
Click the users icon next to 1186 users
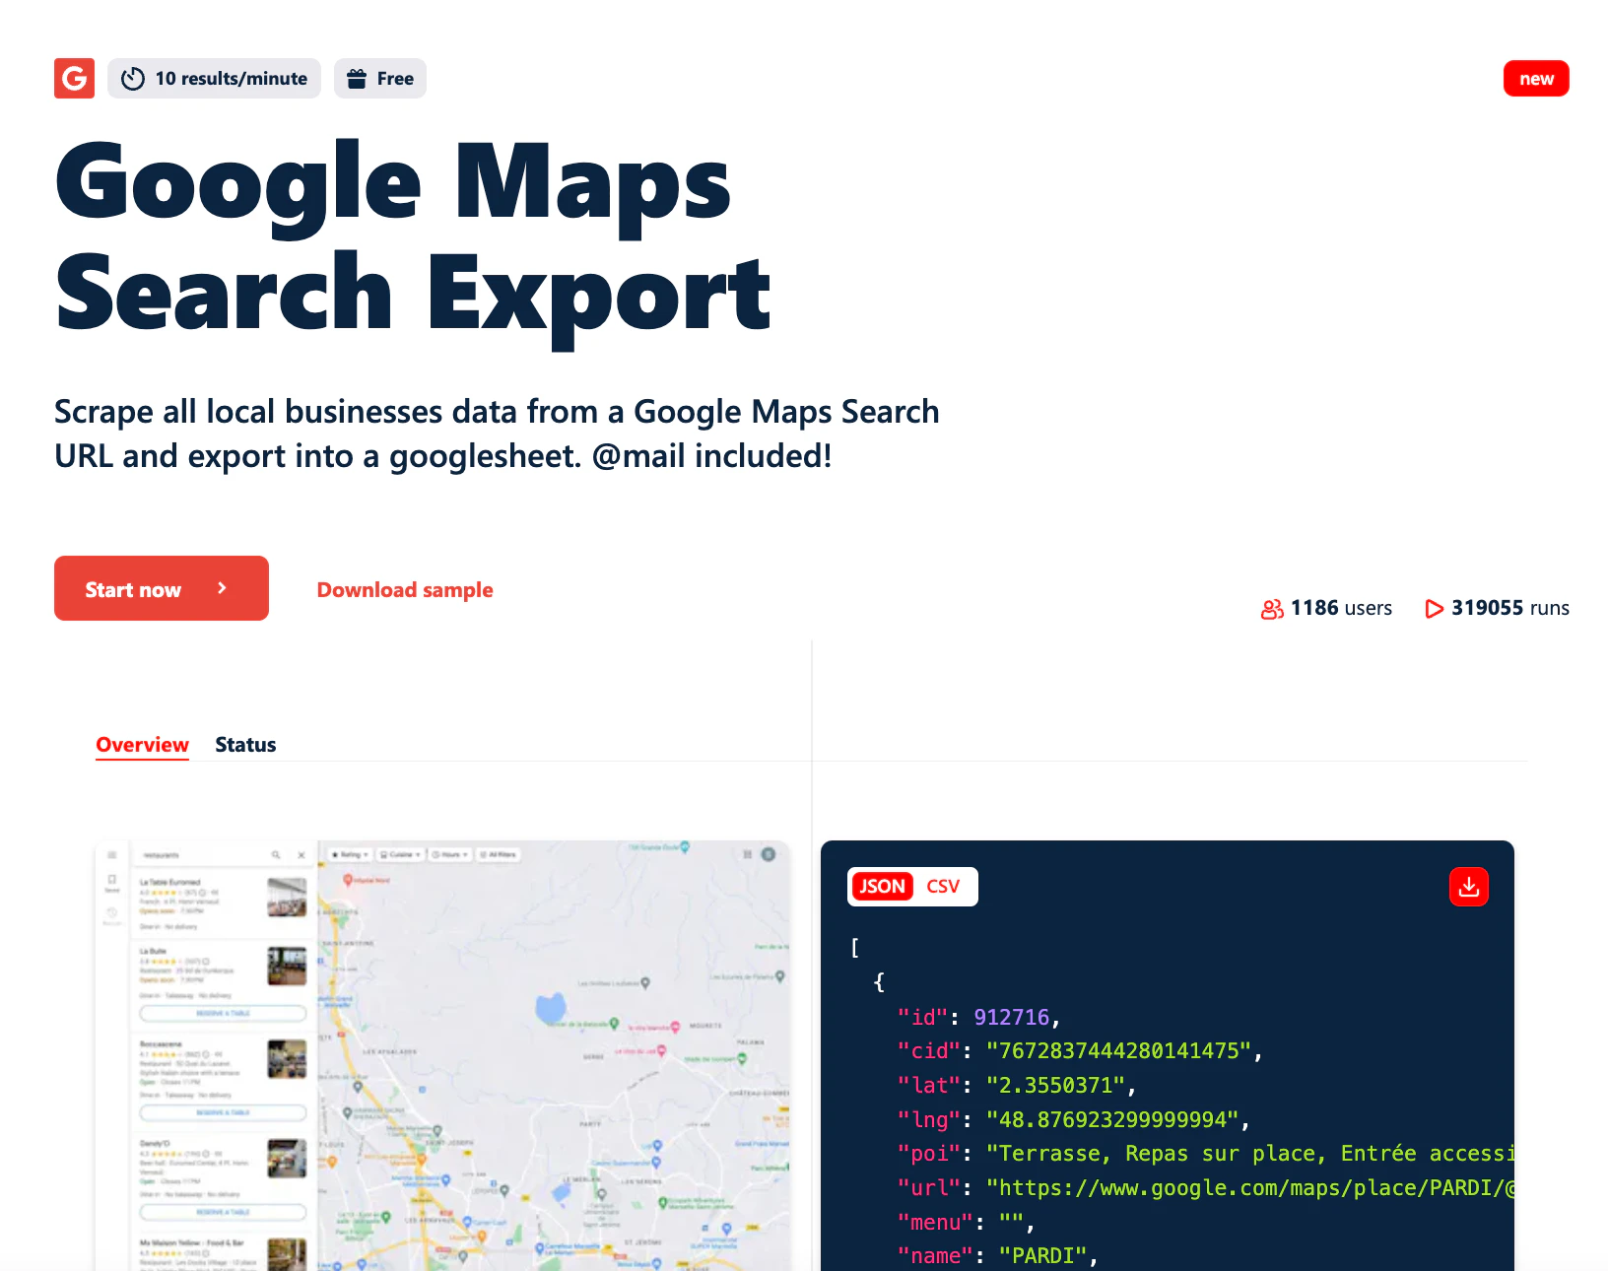click(1271, 609)
